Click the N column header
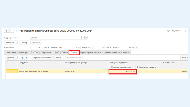 click(12, 65)
